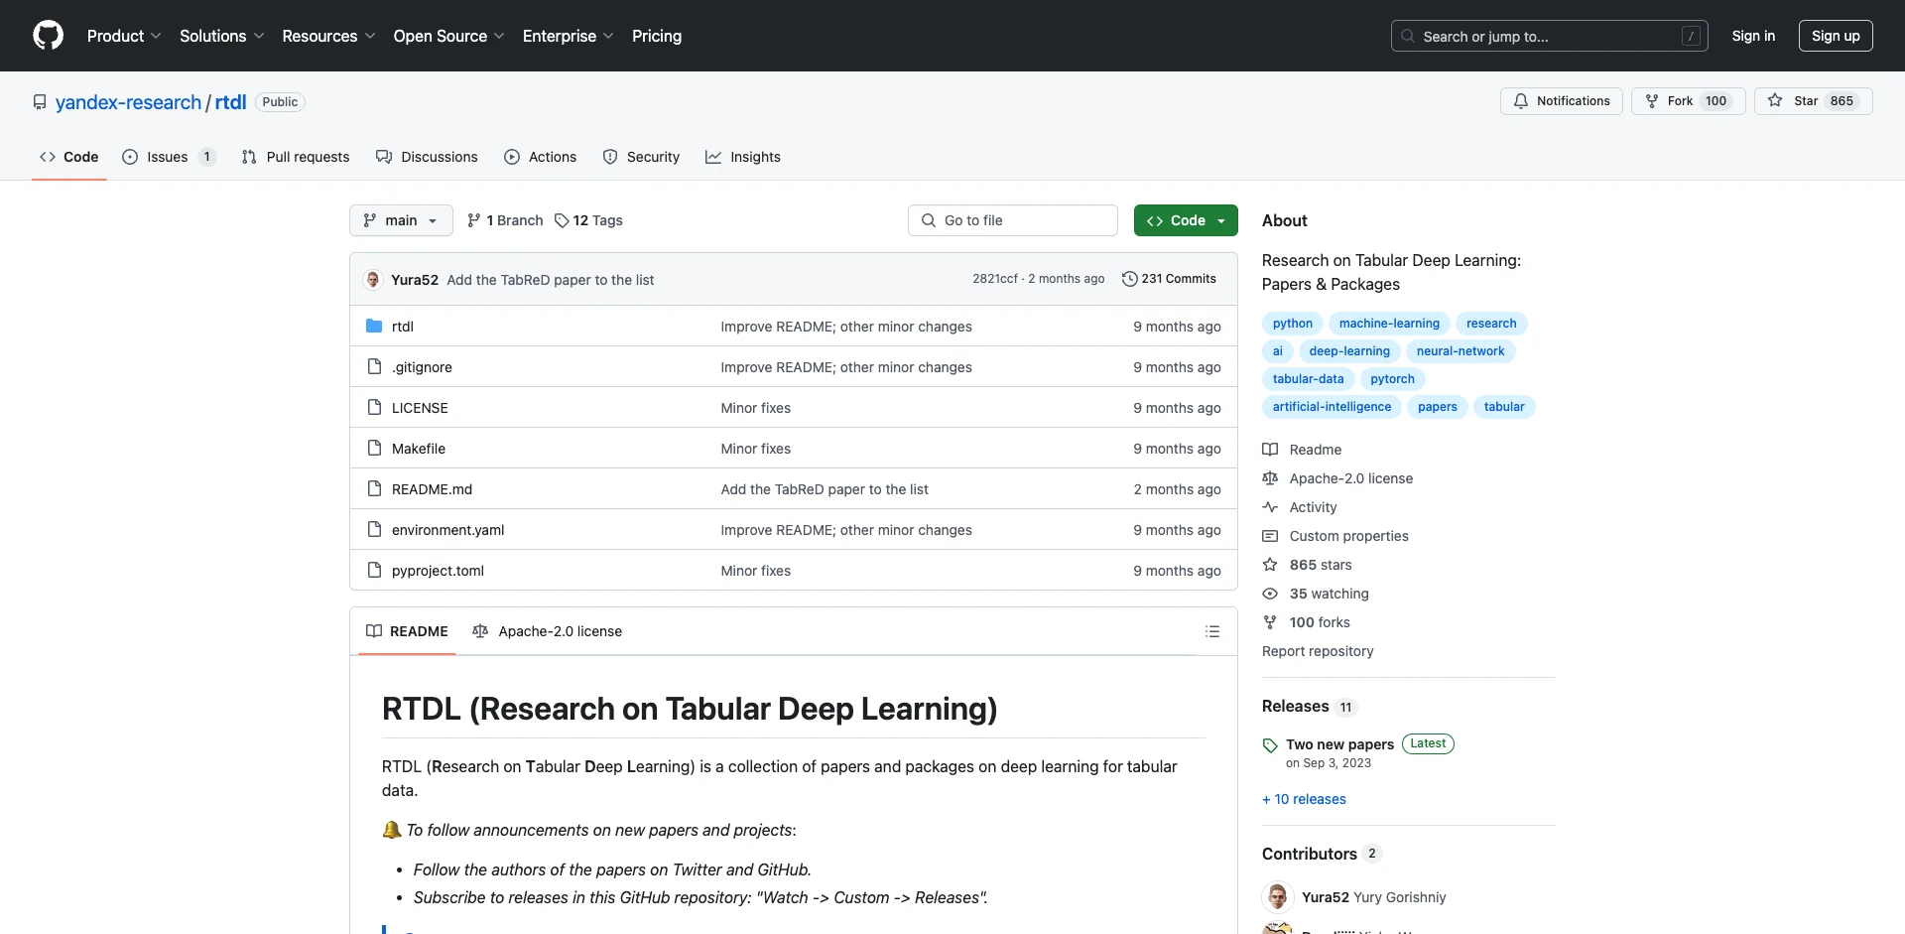Switch to the Actions tab
The image size is (1905, 934).
pos(540,157)
